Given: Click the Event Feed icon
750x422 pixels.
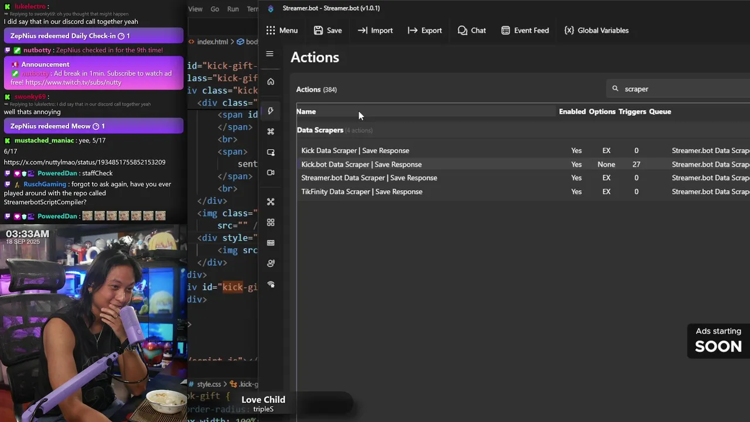Looking at the screenshot, I should [x=506, y=30].
